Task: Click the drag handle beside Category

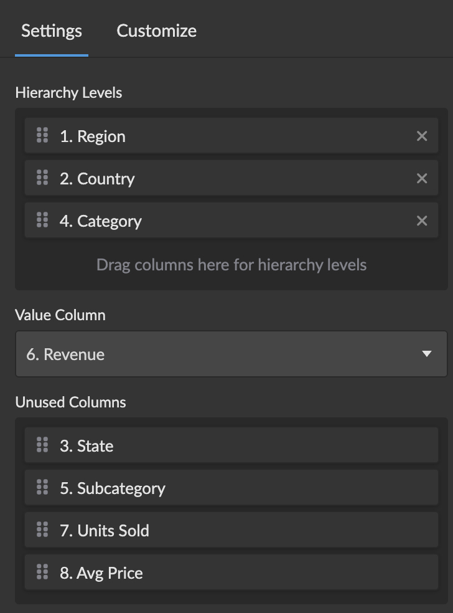Action: click(42, 221)
